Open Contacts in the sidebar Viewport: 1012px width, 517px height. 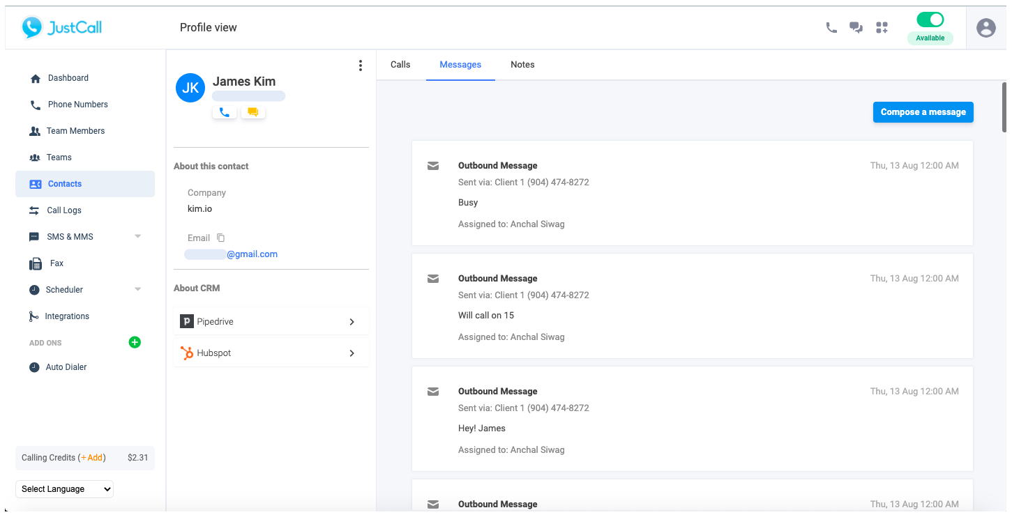pyautogui.click(x=85, y=184)
